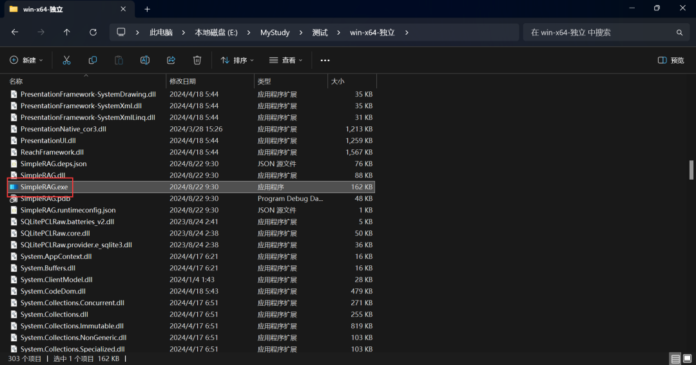The width and height of the screenshot is (696, 365).
Task: Add a new tab with plus button
Action: coord(147,9)
